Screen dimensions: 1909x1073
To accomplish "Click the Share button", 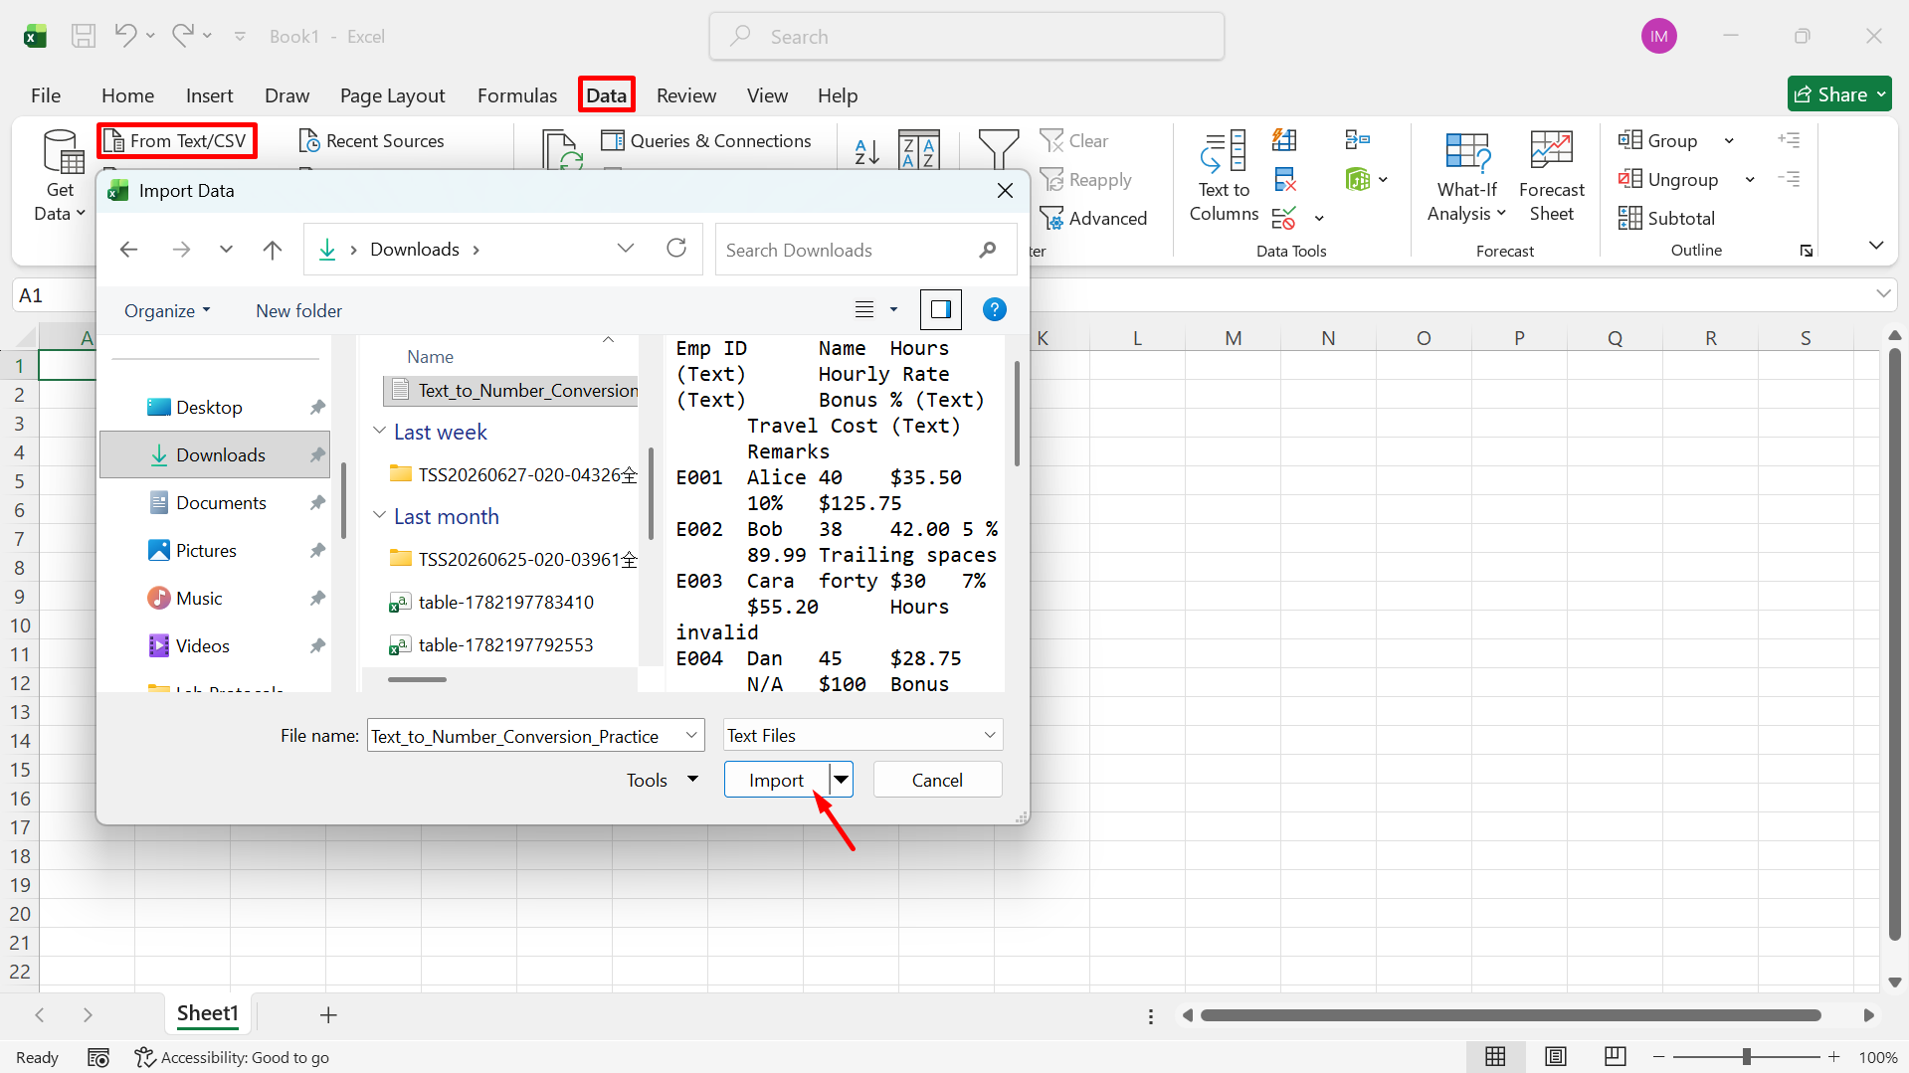I will 1839,94.
